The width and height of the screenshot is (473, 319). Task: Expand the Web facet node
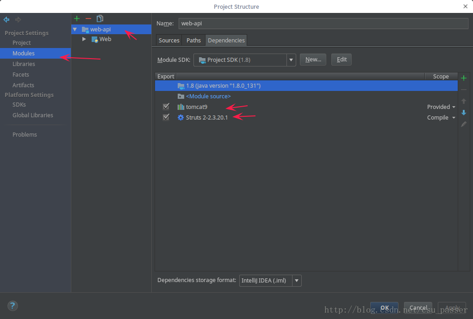tap(84, 39)
